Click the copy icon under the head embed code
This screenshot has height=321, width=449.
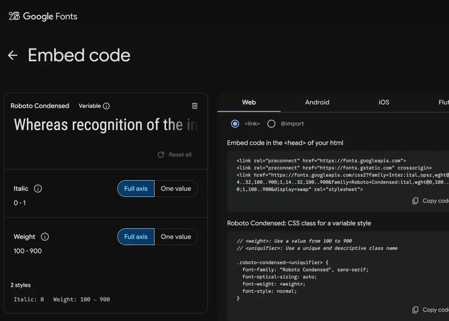(415, 201)
